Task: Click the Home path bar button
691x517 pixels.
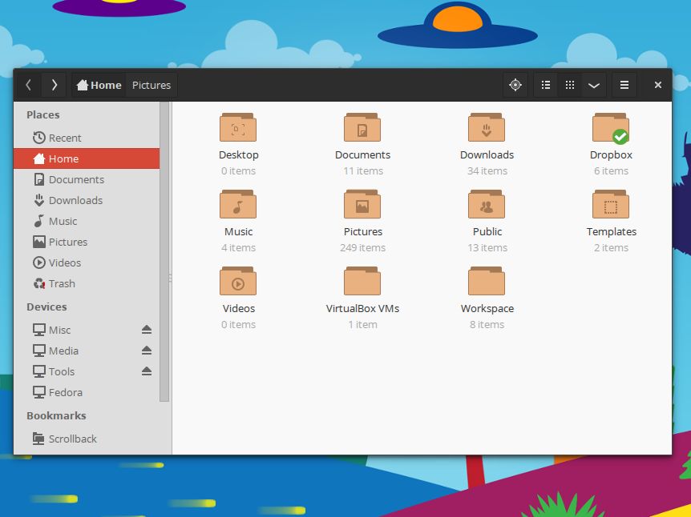Action: (x=99, y=85)
